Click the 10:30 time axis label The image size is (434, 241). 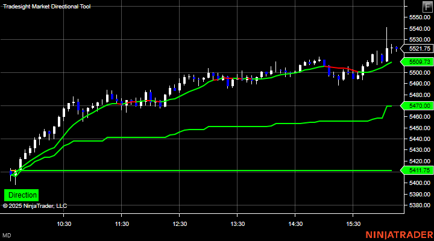coord(64,224)
